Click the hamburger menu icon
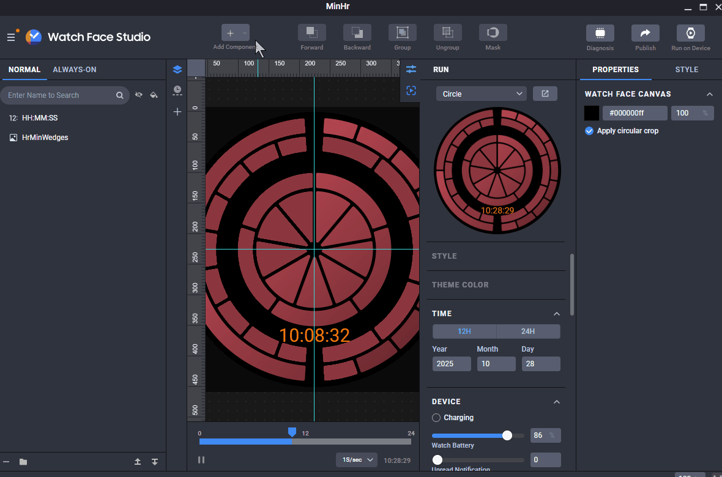The image size is (722, 477). pos(11,37)
